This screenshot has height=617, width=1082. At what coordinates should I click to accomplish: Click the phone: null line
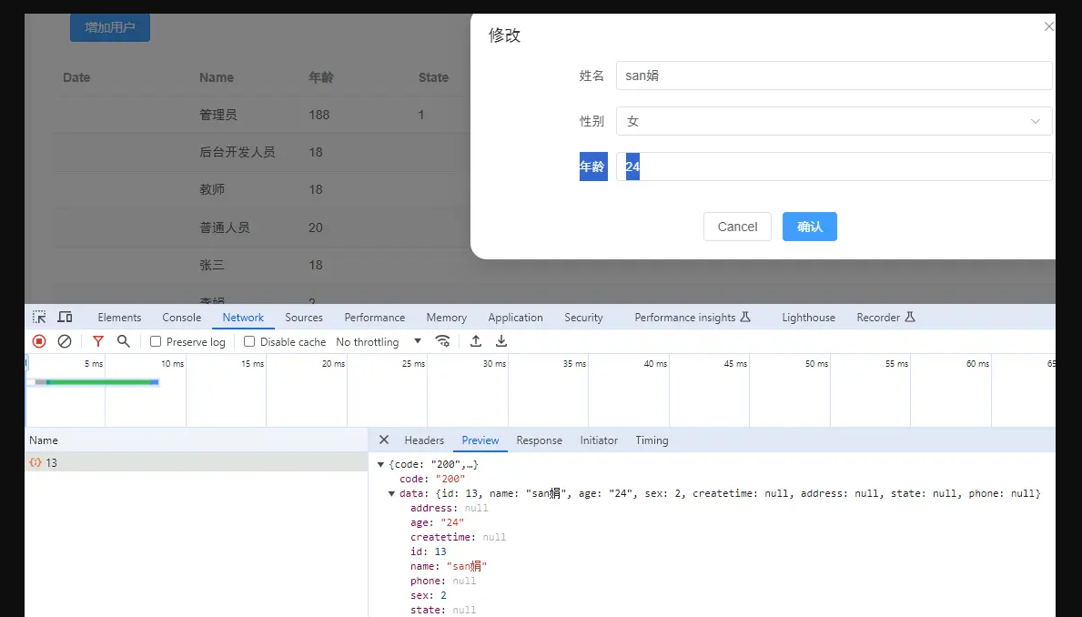point(443,581)
